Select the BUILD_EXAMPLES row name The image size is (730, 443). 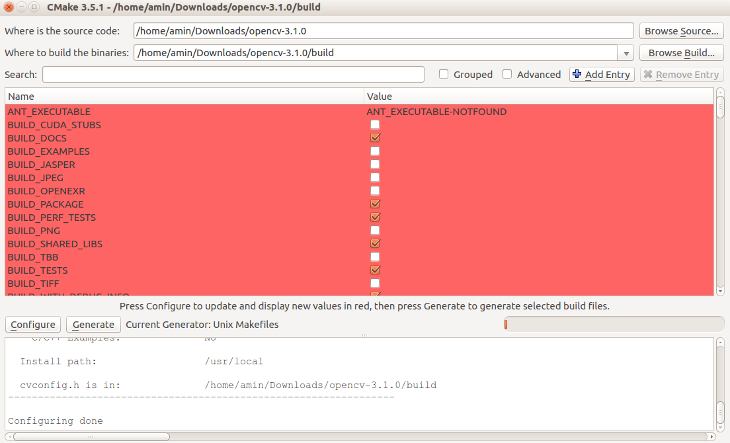coord(48,151)
